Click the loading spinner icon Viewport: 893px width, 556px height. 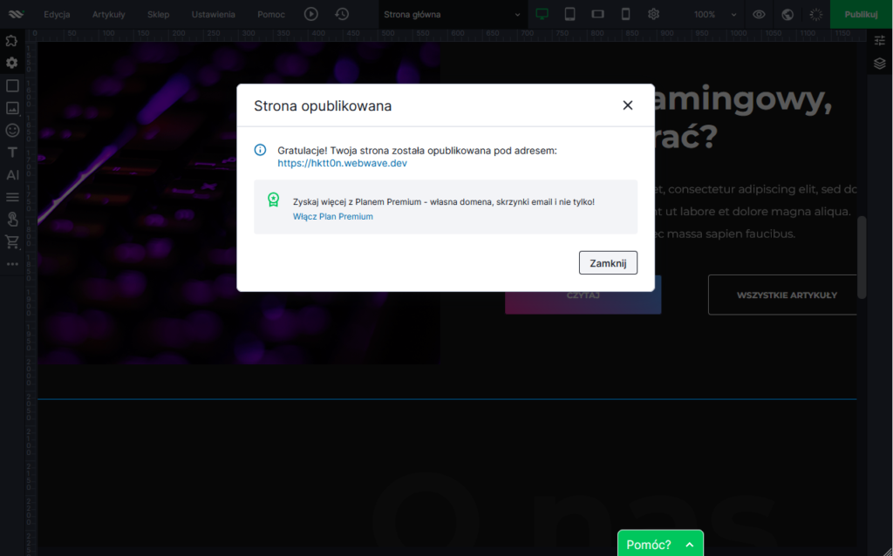click(816, 14)
